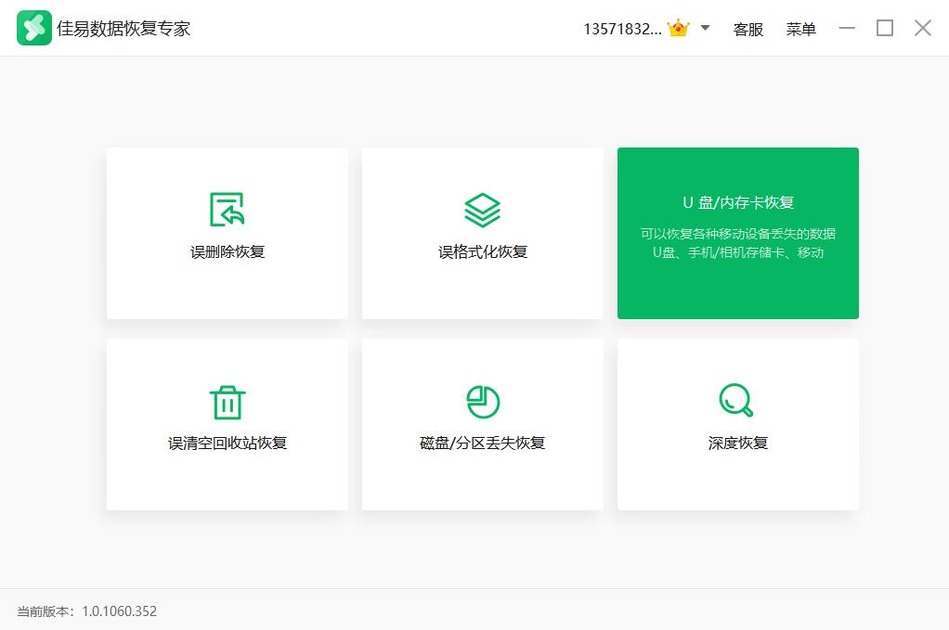This screenshot has height=630, width=949.
Task: Start 深度恢复 via its text label
Action: [738, 443]
